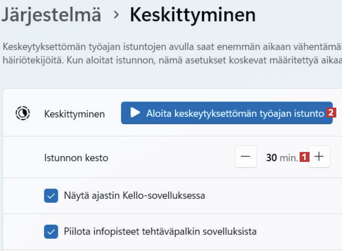
Task: Start session via 'Aloita keskeytyksettömän työajan istunto' label
Action: tap(235, 113)
